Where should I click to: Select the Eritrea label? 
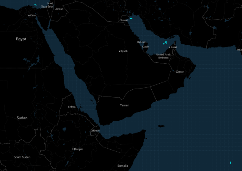[72, 107]
